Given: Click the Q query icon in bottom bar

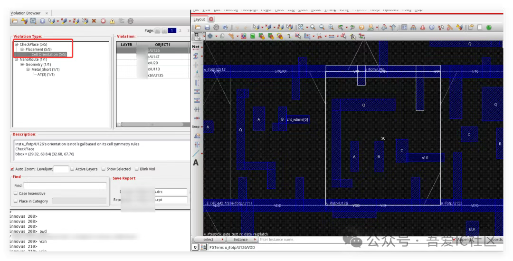Looking at the screenshot, I should tap(195, 247).
